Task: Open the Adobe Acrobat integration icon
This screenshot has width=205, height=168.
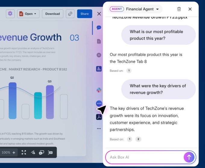Action: tap(99, 117)
